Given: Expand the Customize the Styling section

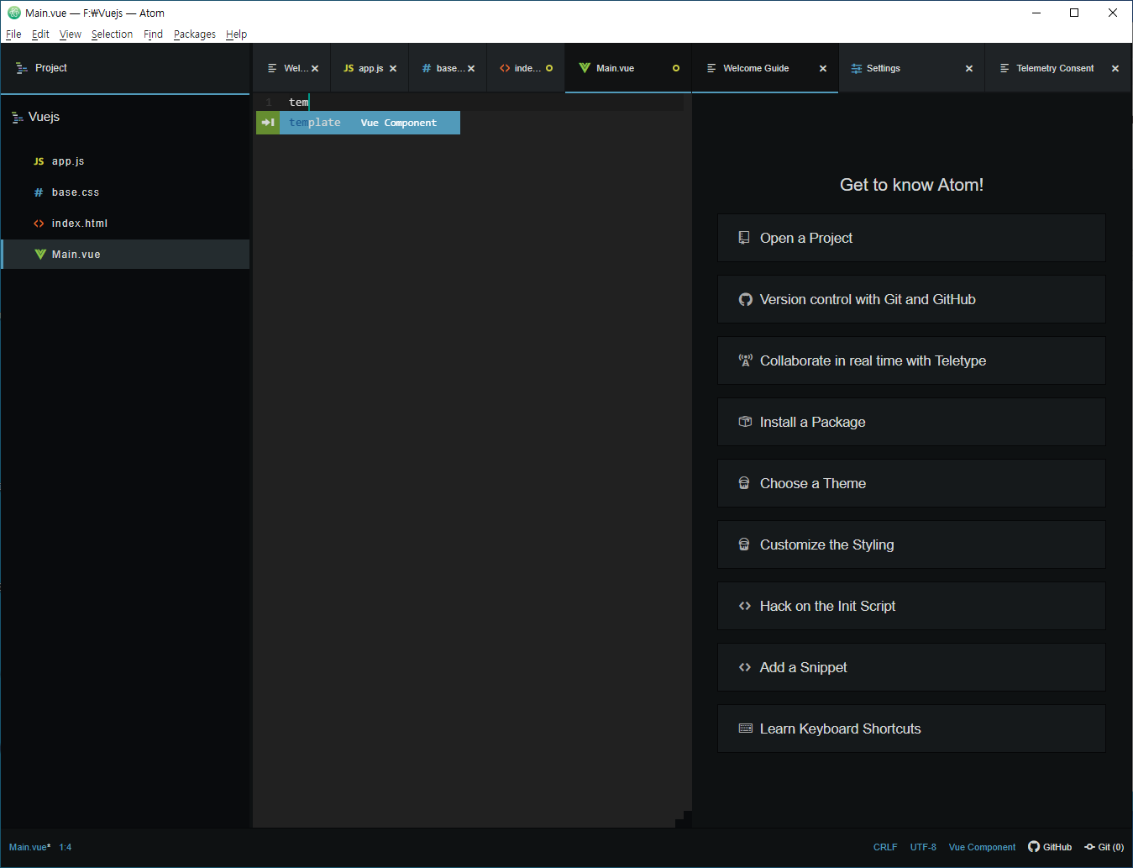Looking at the screenshot, I should tap(911, 544).
